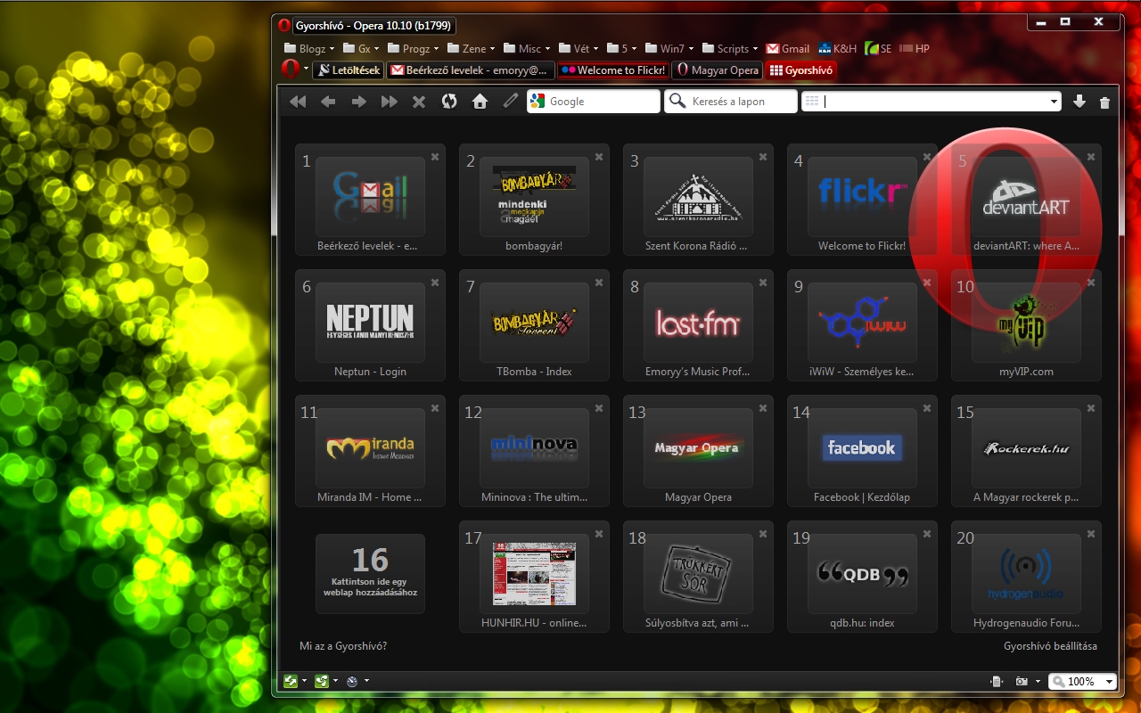Open the K&H bookmark
The image size is (1141, 713).
(837, 49)
